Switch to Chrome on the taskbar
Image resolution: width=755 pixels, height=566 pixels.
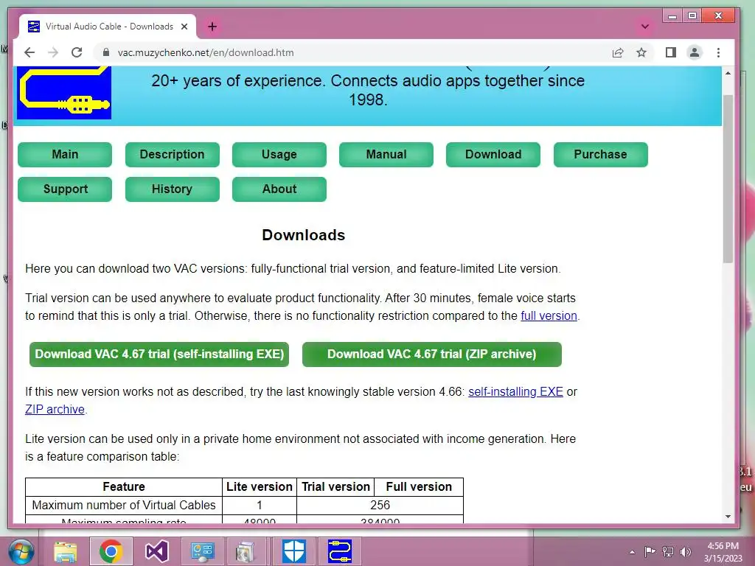coord(111,551)
